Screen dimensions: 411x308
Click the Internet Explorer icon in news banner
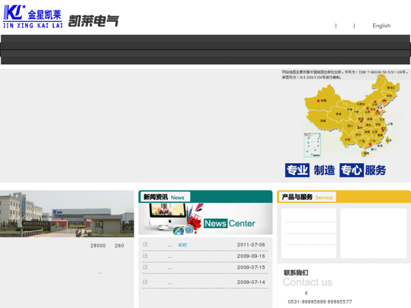click(179, 229)
